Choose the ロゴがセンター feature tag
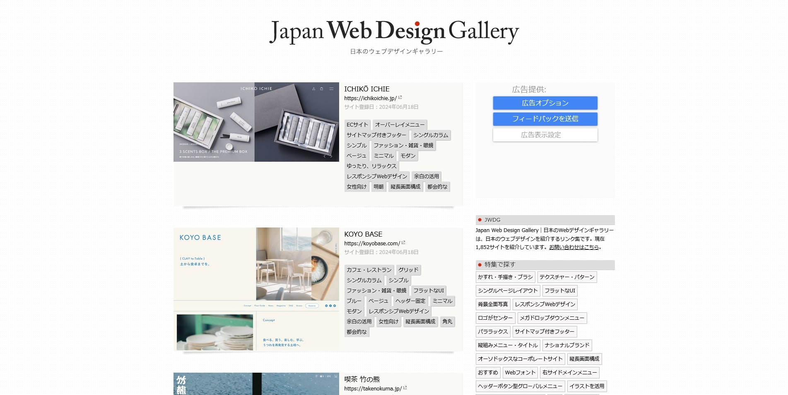This screenshot has height=395, width=788. coord(495,318)
